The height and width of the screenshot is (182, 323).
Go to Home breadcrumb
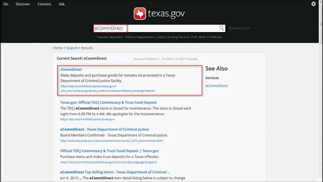tap(58, 48)
